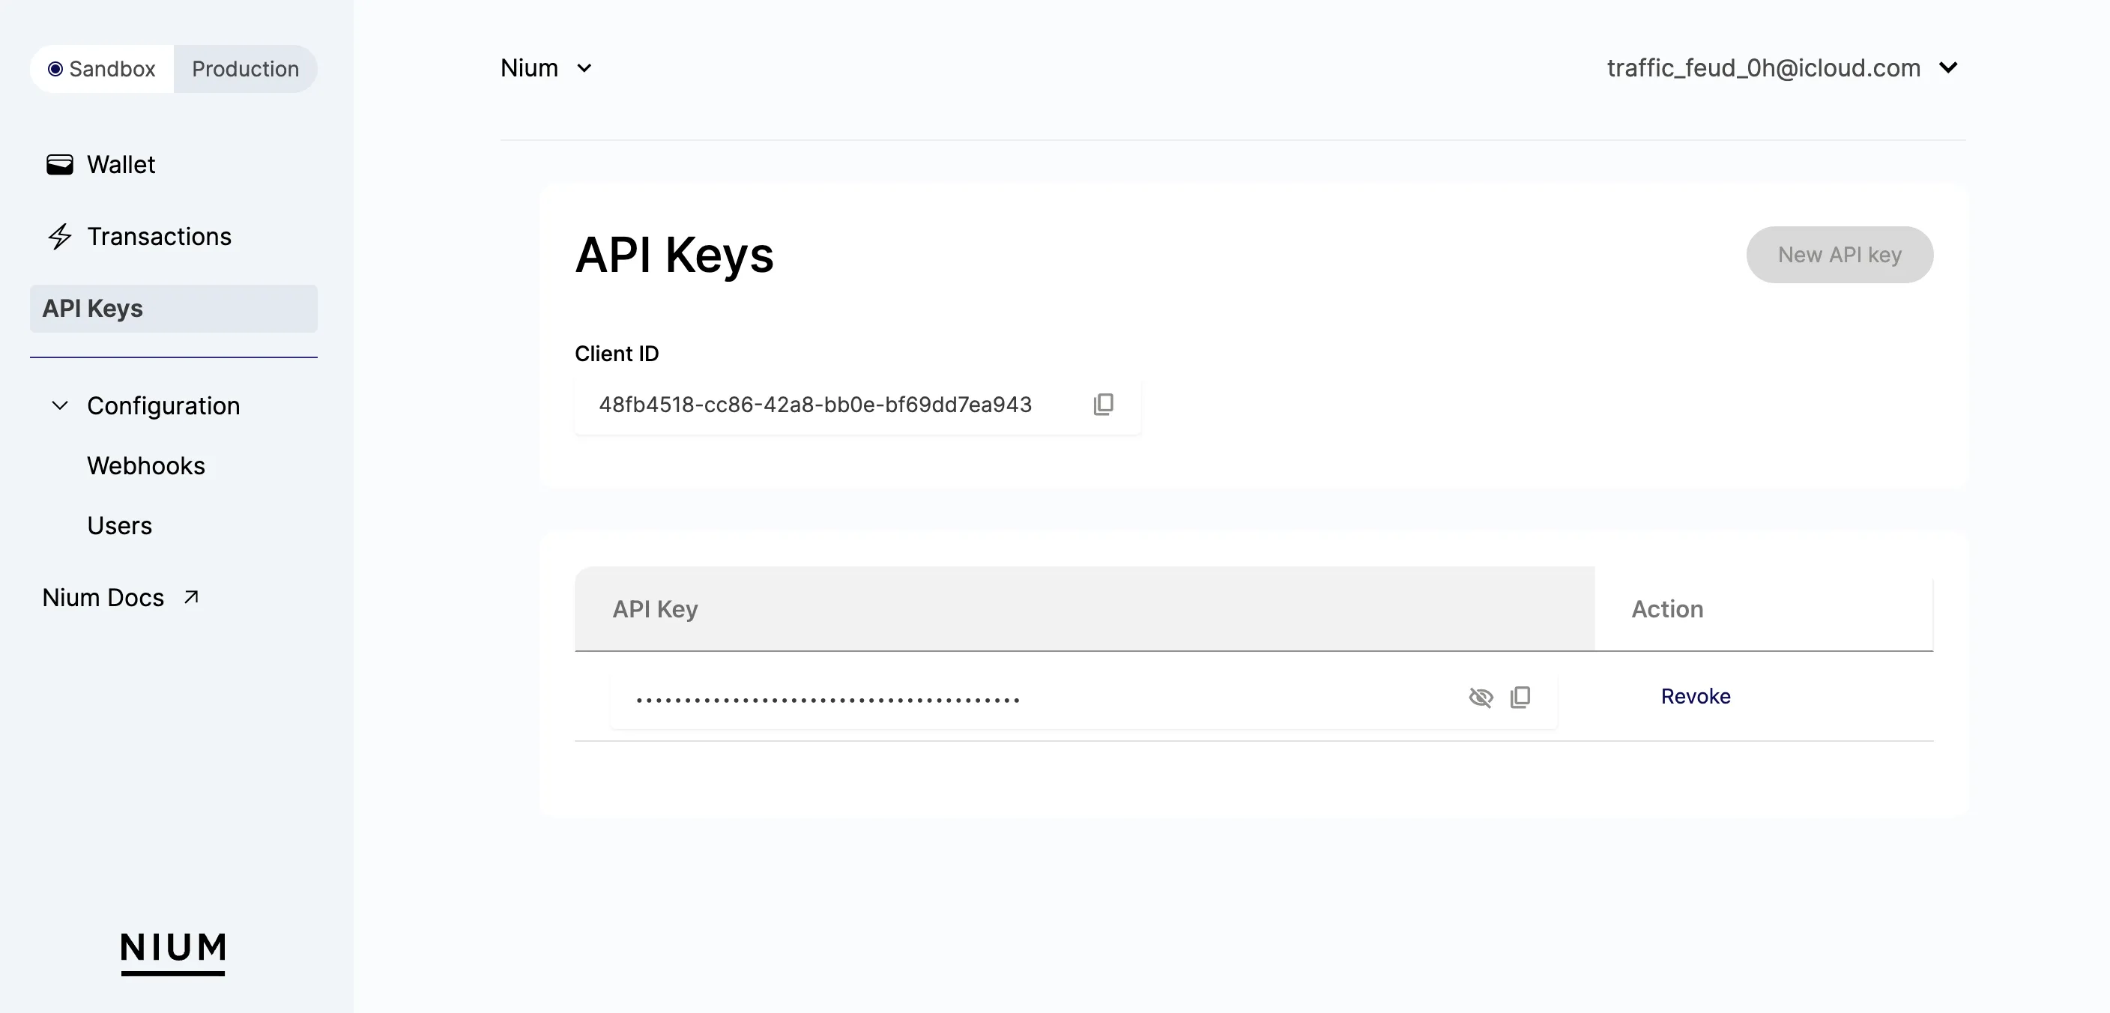Switch to the Production environment
This screenshot has height=1013, width=2110.
point(245,69)
